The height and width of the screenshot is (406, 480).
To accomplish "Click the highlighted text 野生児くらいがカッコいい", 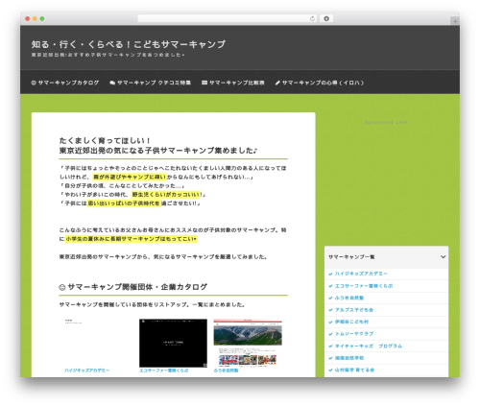I will click(166, 195).
